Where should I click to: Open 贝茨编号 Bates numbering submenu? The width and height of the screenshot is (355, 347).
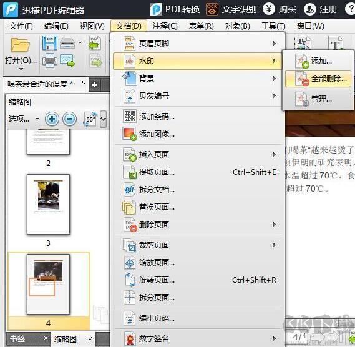[x=197, y=96]
